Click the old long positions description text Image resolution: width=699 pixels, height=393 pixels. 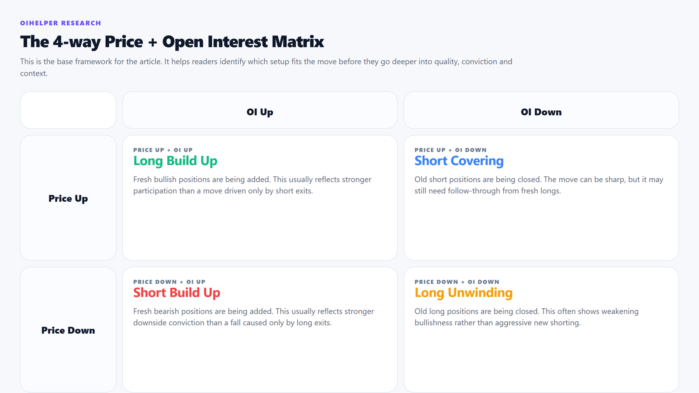(x=526, y=317)
